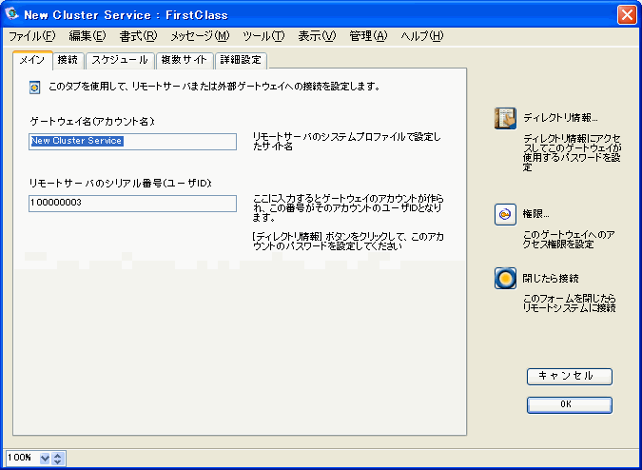This screenshot has width=642, height=470.
Task: Switch to the スケジュール tab
Action: 119,60
